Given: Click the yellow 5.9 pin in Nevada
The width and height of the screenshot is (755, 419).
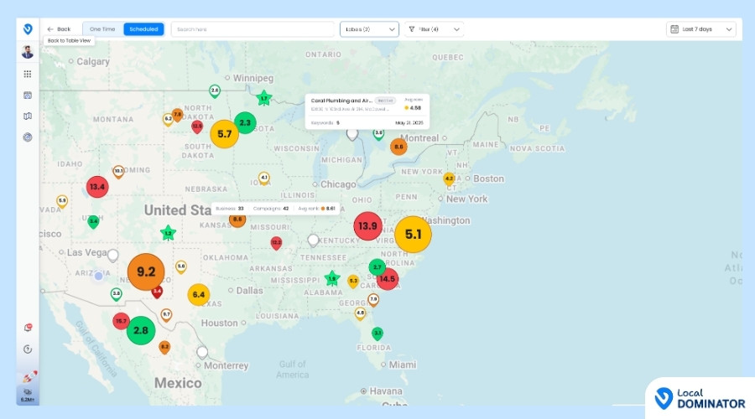Looking at the screenshot, I should [x=62, y=201].
